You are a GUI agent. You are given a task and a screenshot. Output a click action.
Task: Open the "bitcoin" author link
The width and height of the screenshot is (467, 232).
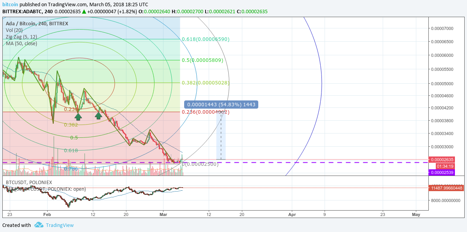click(9, 5)
